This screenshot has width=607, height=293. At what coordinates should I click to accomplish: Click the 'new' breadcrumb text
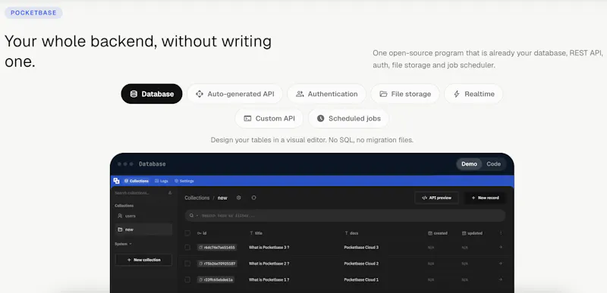(222, 198)
